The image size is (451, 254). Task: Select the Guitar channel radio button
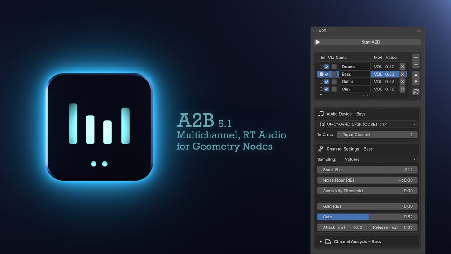click(321, 81)
